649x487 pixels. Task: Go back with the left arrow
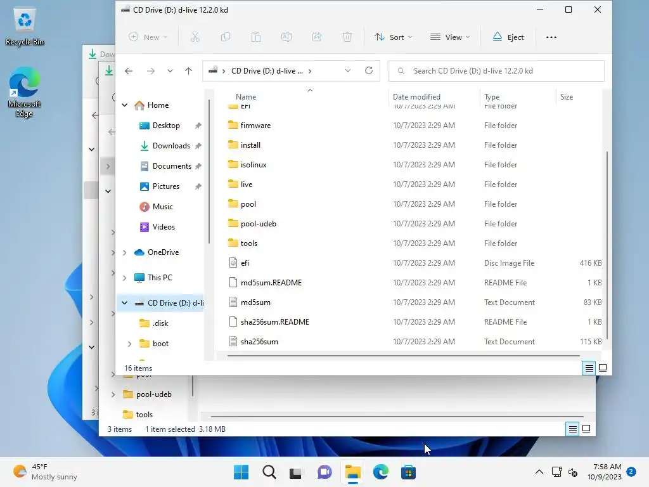point(129,71)
